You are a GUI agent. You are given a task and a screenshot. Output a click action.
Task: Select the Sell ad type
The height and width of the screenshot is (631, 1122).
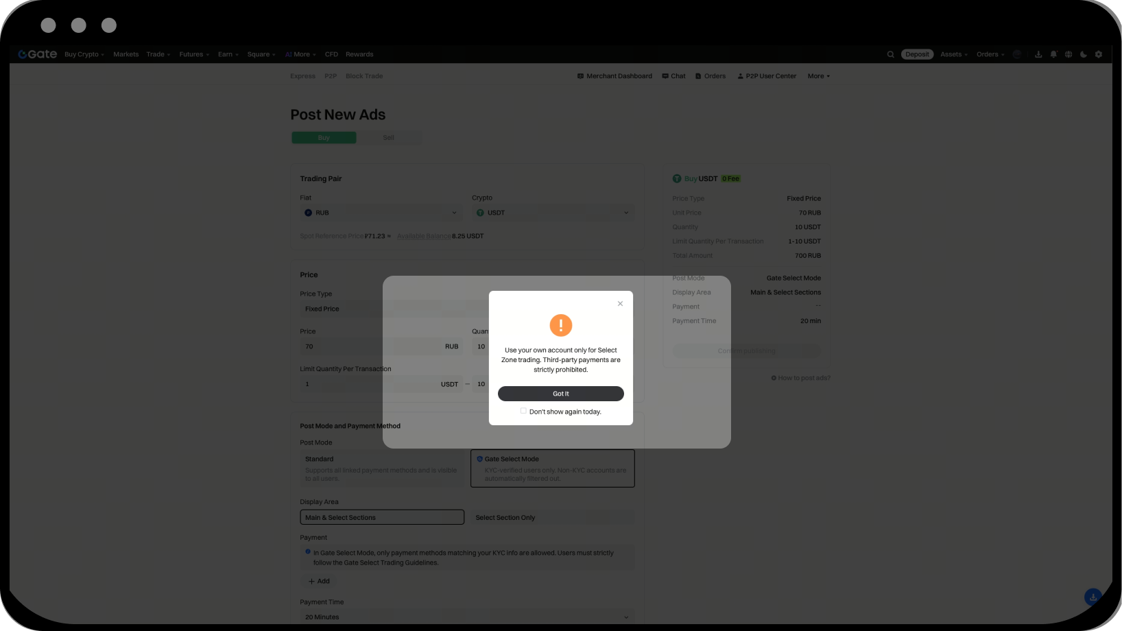(x=388, y=138)
